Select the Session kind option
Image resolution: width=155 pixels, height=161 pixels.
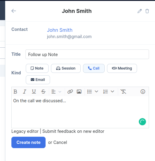point(66,68)
